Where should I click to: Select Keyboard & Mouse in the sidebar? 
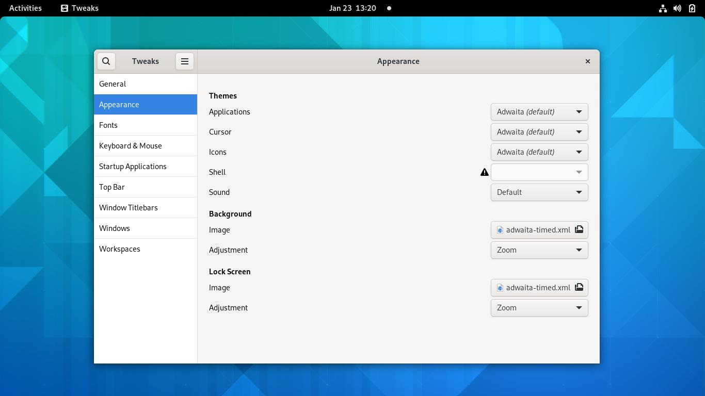(131, 146)
